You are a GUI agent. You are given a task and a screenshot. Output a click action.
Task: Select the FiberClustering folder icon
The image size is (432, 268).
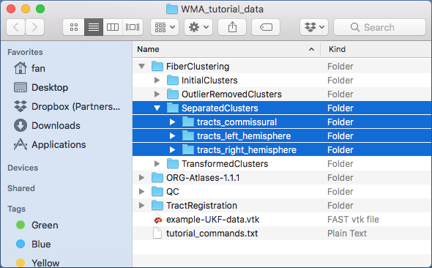point(157,66)
